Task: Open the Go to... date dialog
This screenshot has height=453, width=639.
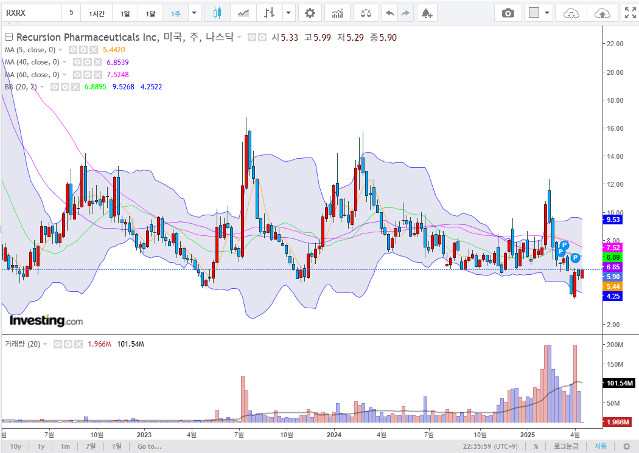Action: 149,446
